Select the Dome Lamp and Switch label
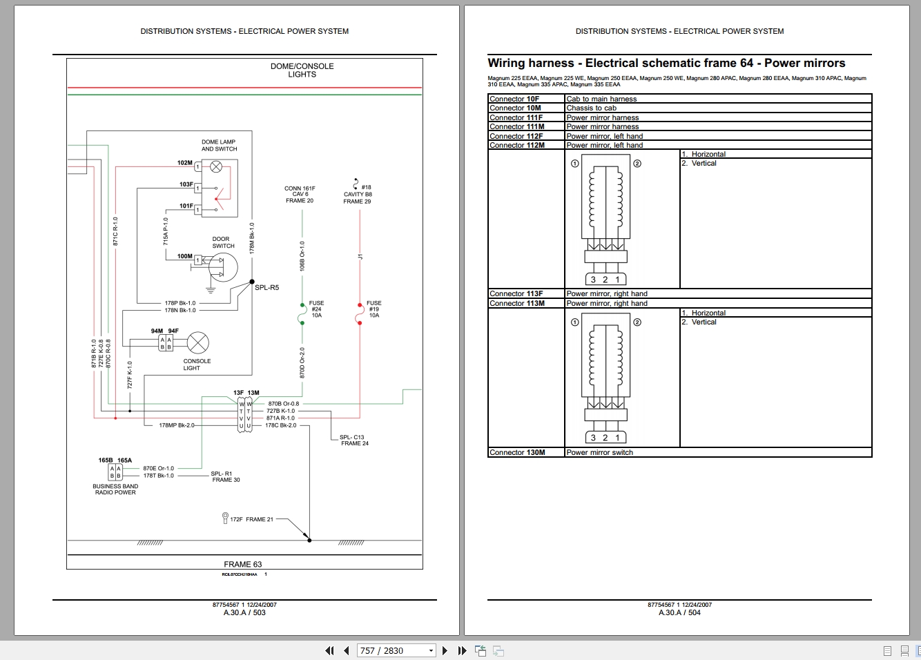 219,145
